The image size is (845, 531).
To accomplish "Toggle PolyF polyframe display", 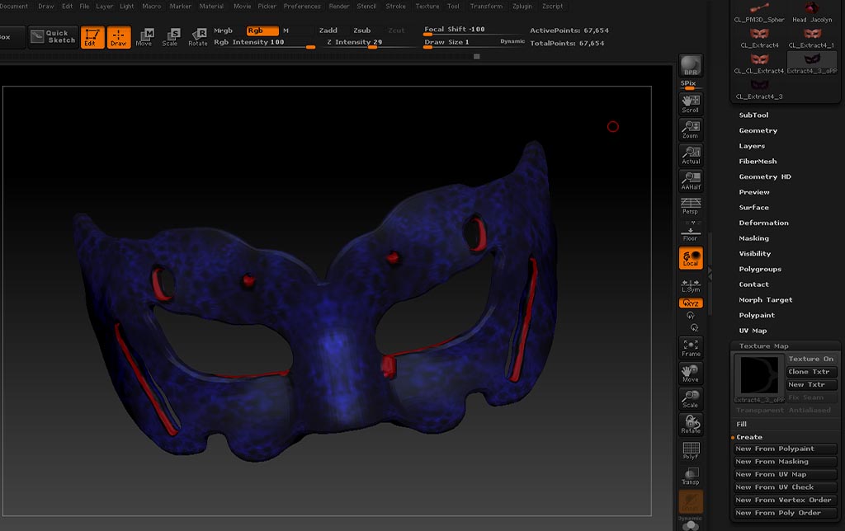I will (691, 451).
